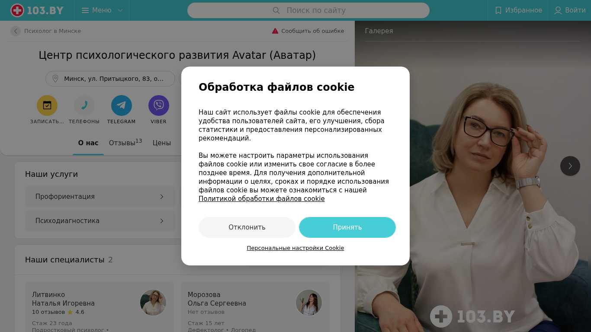Switch to the Отзывы tab

tap(125, 143)
